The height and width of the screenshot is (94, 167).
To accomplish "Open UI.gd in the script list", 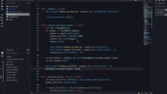I will (10, 20).
